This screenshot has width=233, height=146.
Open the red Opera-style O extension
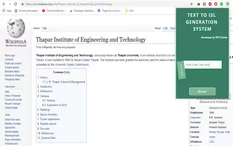pyautogui.click(x=216, y=4)
